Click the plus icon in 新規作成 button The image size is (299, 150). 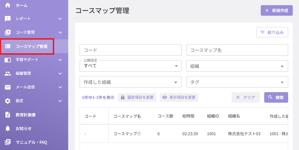(x=267, y=11)
